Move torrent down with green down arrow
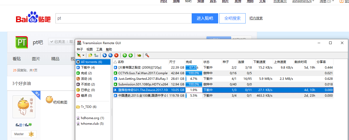This screenshot has height=140, width=349. 130,55
